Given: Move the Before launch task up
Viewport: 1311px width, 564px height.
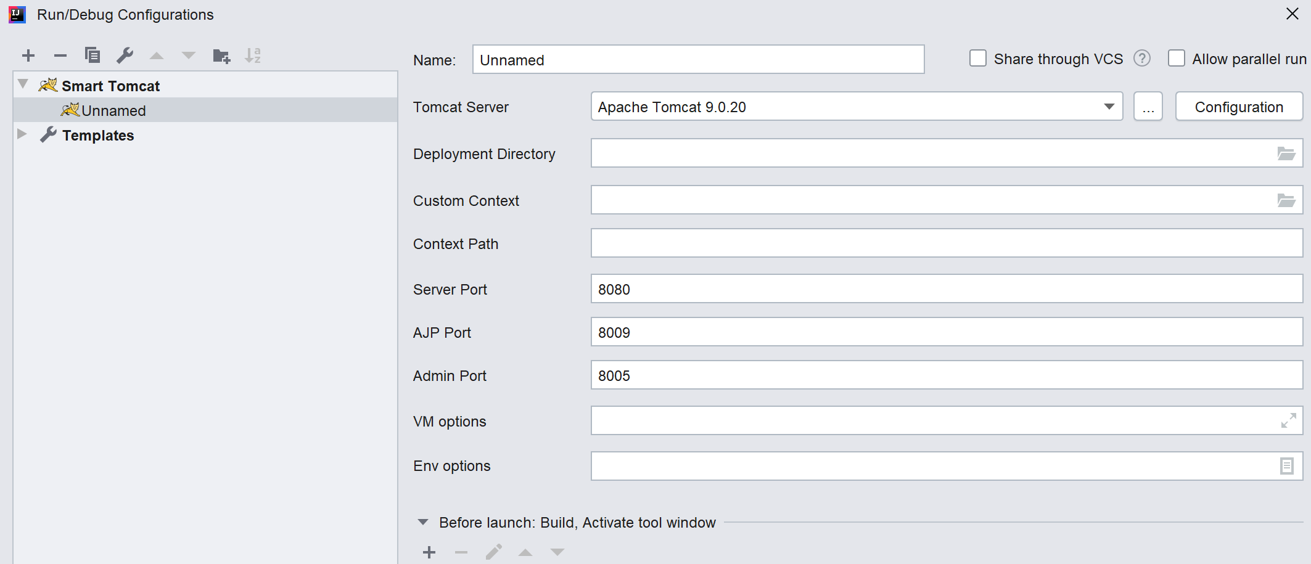Looking at the screenshot, I should click(x=525, y=552).
